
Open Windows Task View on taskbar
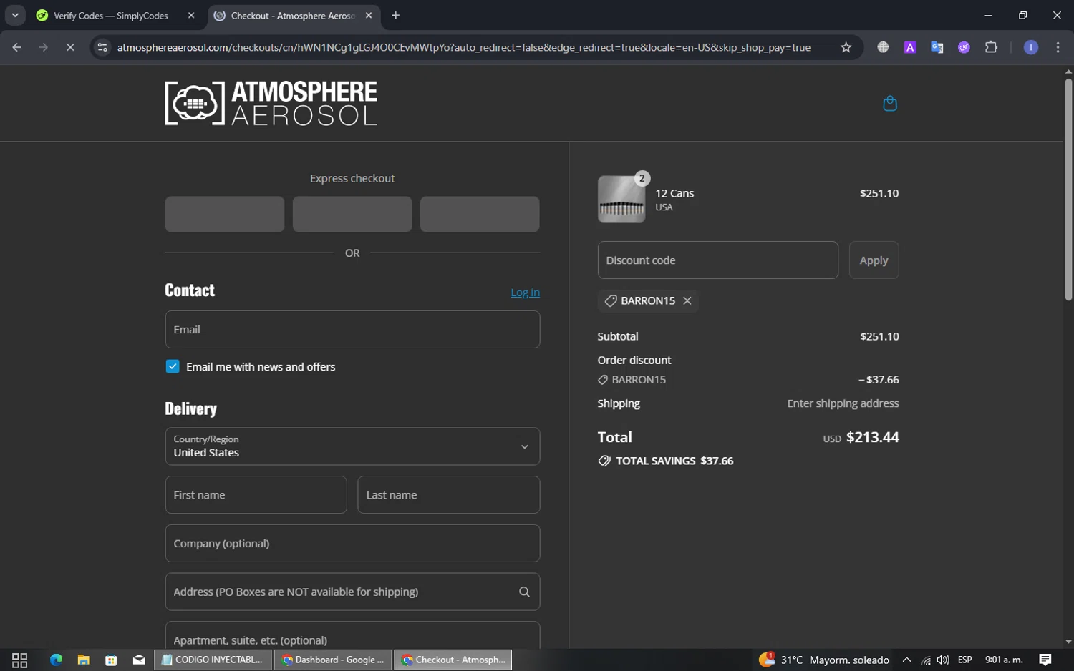click(x=19, y=660)
